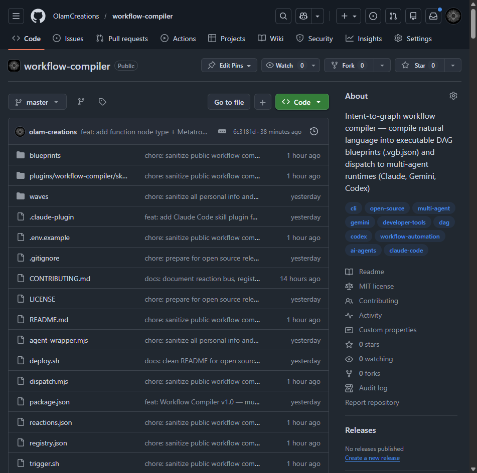Screen dimensions: 477x473
Task: Switch to the Issues tab
Action: [x=68, y=39]
